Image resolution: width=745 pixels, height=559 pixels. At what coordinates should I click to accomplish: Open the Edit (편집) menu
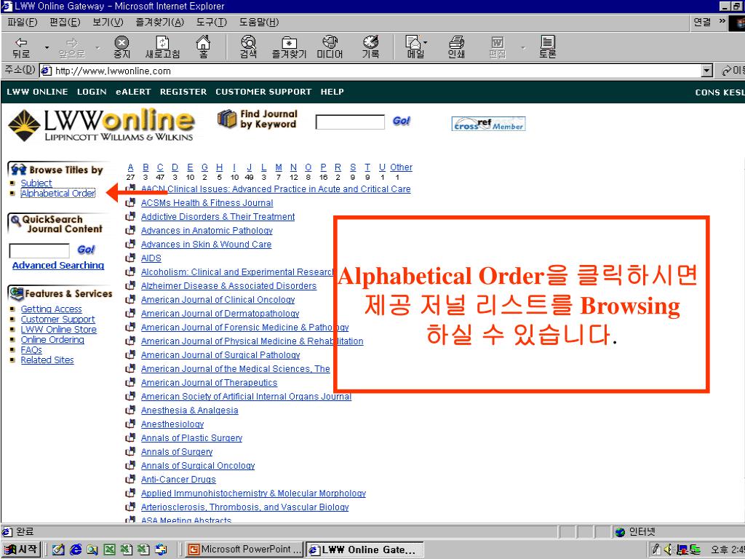[65, 23]
